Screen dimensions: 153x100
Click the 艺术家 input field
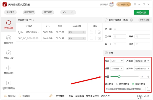point(119,37)
